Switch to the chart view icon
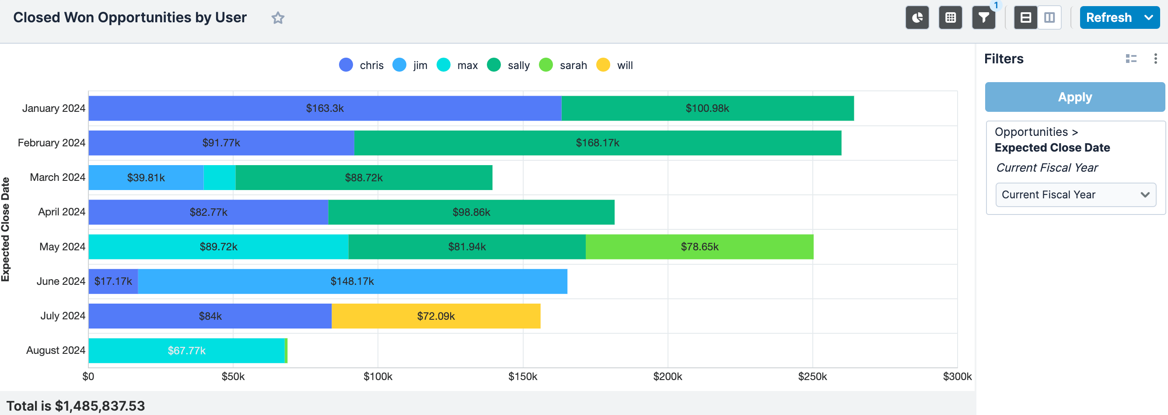Image resolution: width=1168 pixels, height=415 pixels. click(x=917, y=17)
